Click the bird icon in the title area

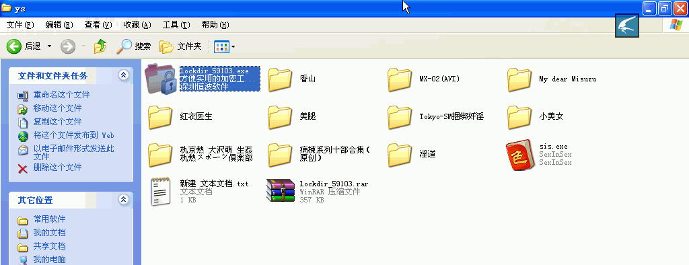click(626, 26)
